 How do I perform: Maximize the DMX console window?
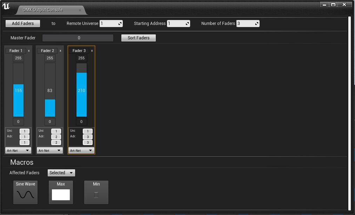(x=333, y=4)
